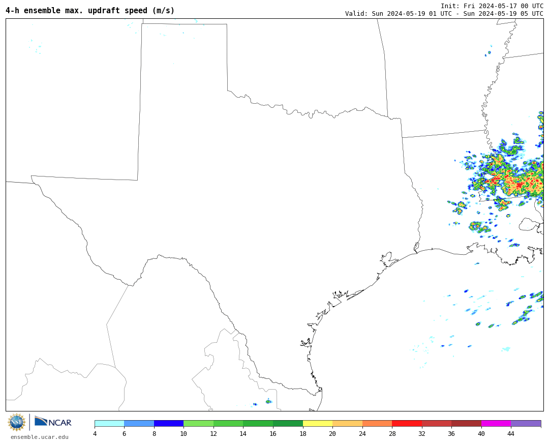Click the NCAR logo
The image size is (549, 443).
pos(53,422)
